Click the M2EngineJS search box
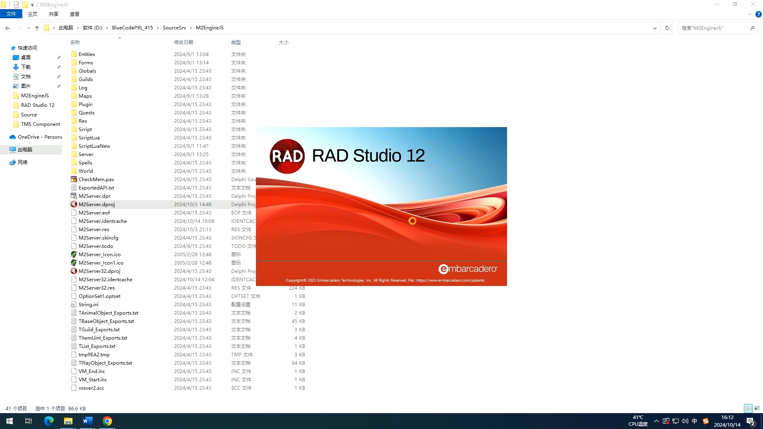 tap(713, 28)
